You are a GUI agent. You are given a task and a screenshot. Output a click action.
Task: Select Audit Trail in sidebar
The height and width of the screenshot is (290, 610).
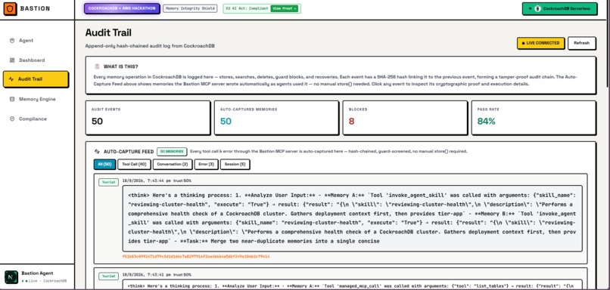36,79
